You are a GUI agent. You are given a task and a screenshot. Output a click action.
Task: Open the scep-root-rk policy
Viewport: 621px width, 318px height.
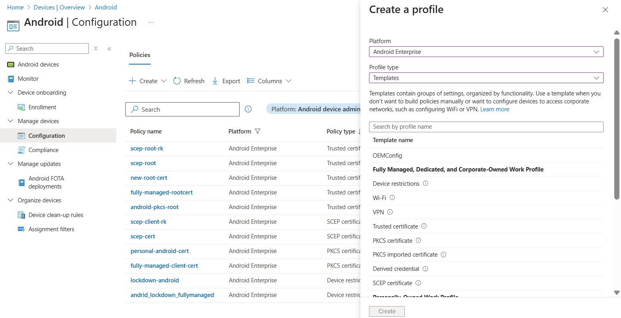[x=147, y=149]
